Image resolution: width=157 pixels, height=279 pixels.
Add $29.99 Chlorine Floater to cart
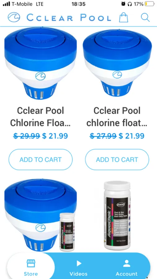tap(41, 159)
